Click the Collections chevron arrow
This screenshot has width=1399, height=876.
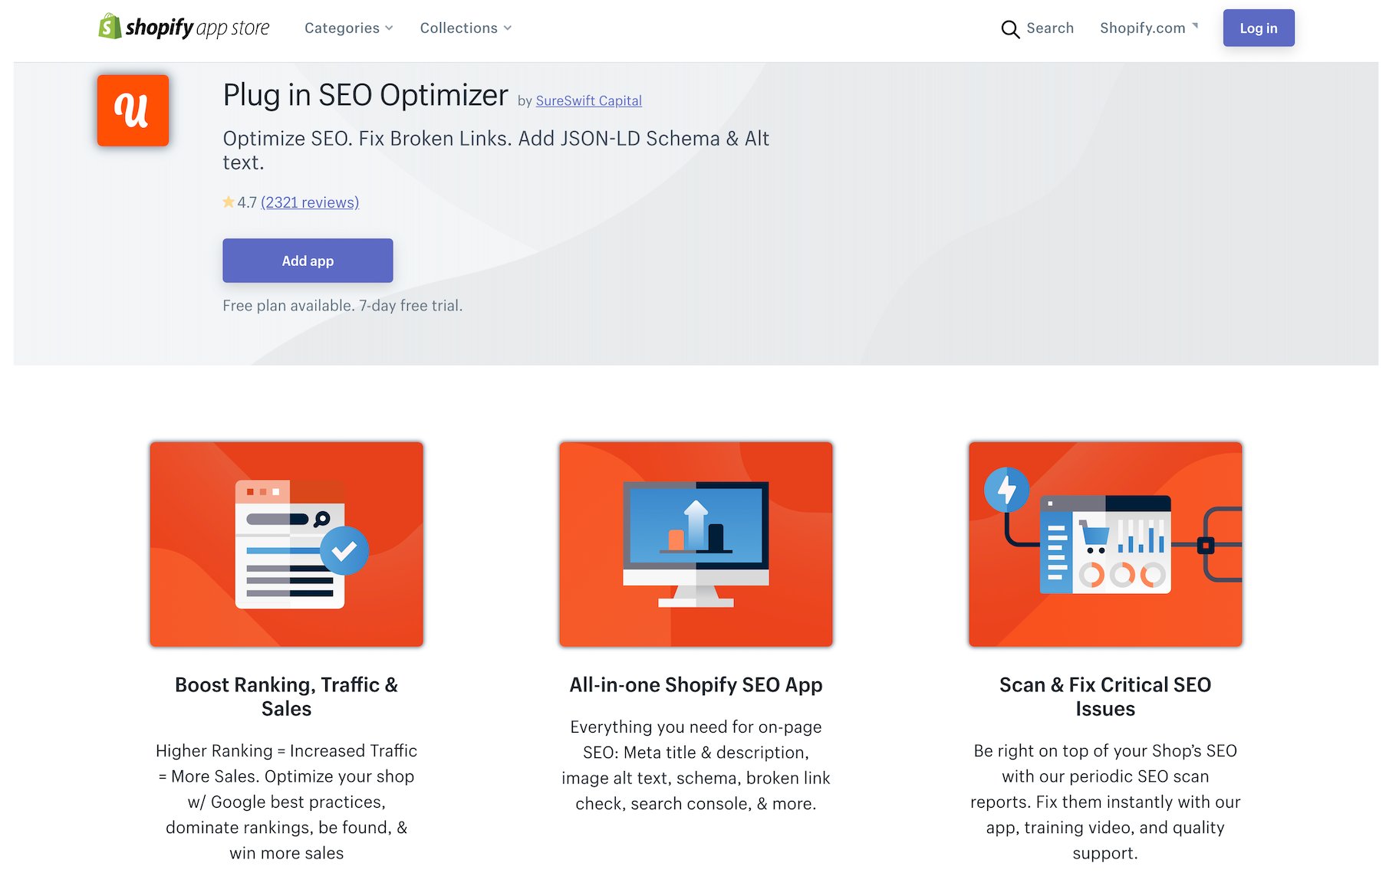(508, 28)
